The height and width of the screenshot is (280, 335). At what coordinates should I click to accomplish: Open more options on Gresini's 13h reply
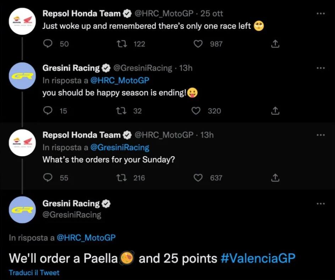coord(320,68)
